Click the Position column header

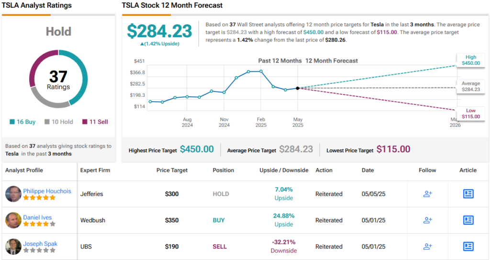click(223, 170)
